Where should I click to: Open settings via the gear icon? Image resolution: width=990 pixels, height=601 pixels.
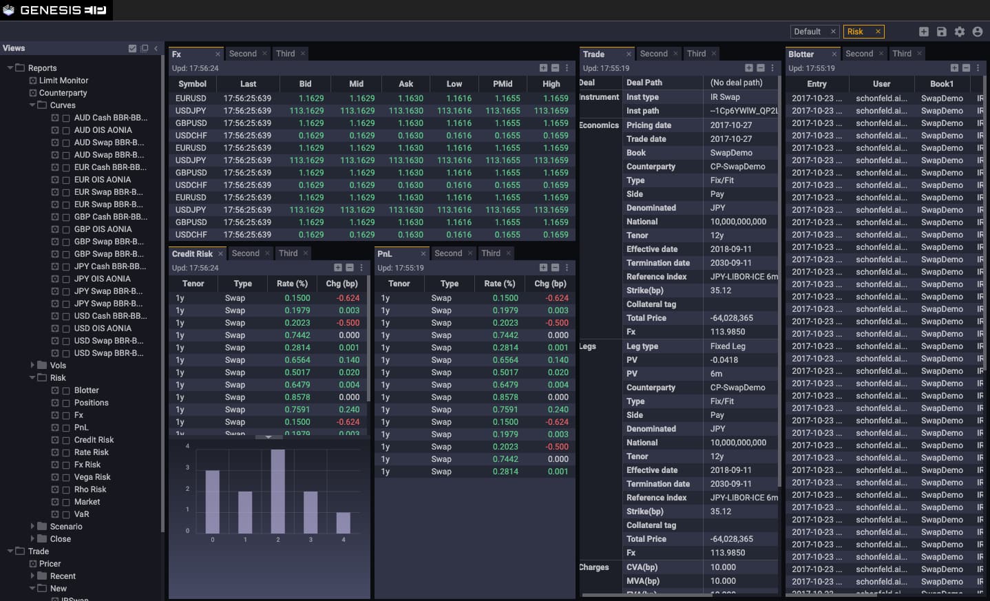coord(960,32)
